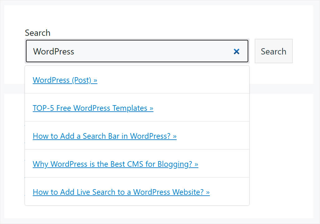Click the » on the Live Search suggestion
The image size is (320, 224).
208,192
